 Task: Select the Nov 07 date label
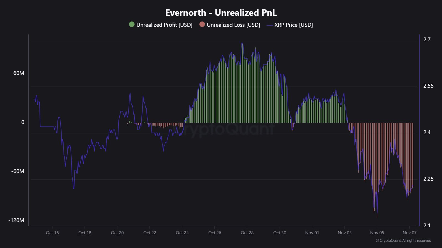(410, 233)
